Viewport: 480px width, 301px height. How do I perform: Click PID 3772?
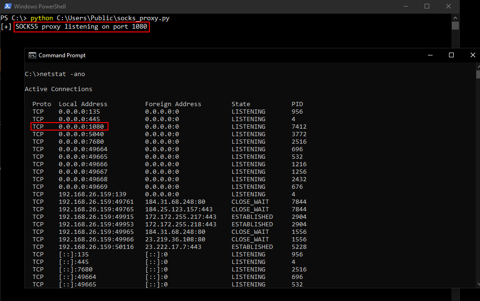click(299, 134)
